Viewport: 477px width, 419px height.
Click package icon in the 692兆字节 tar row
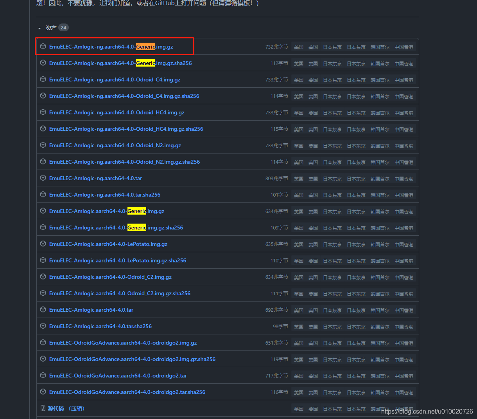[43, 309]
